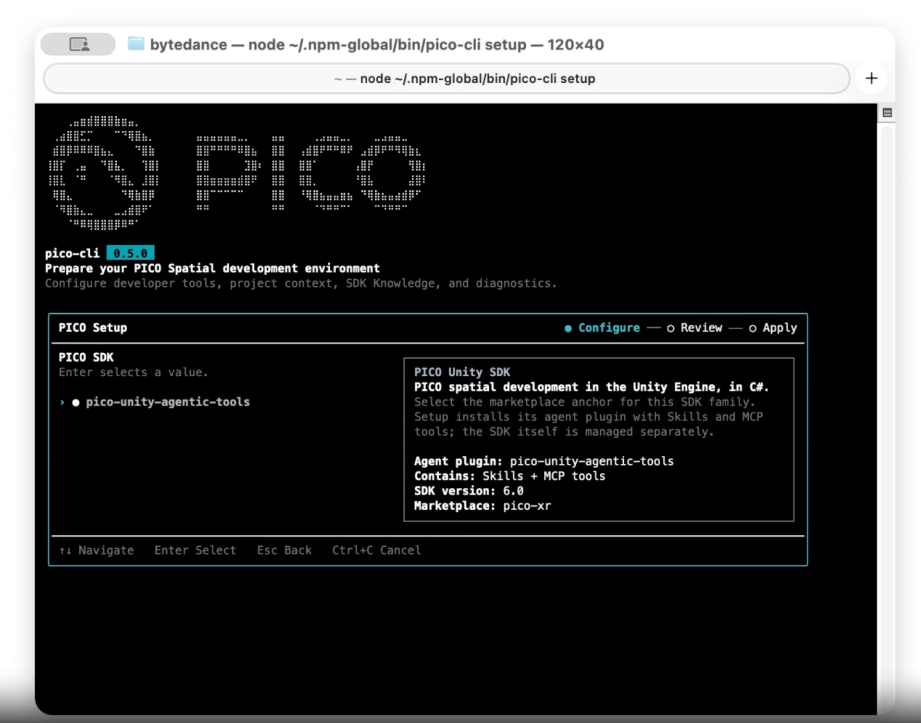Click 'Contains: Skills + MCP tools' line
This screenshot has width=921, height=723.
click(x=509, y=476)
